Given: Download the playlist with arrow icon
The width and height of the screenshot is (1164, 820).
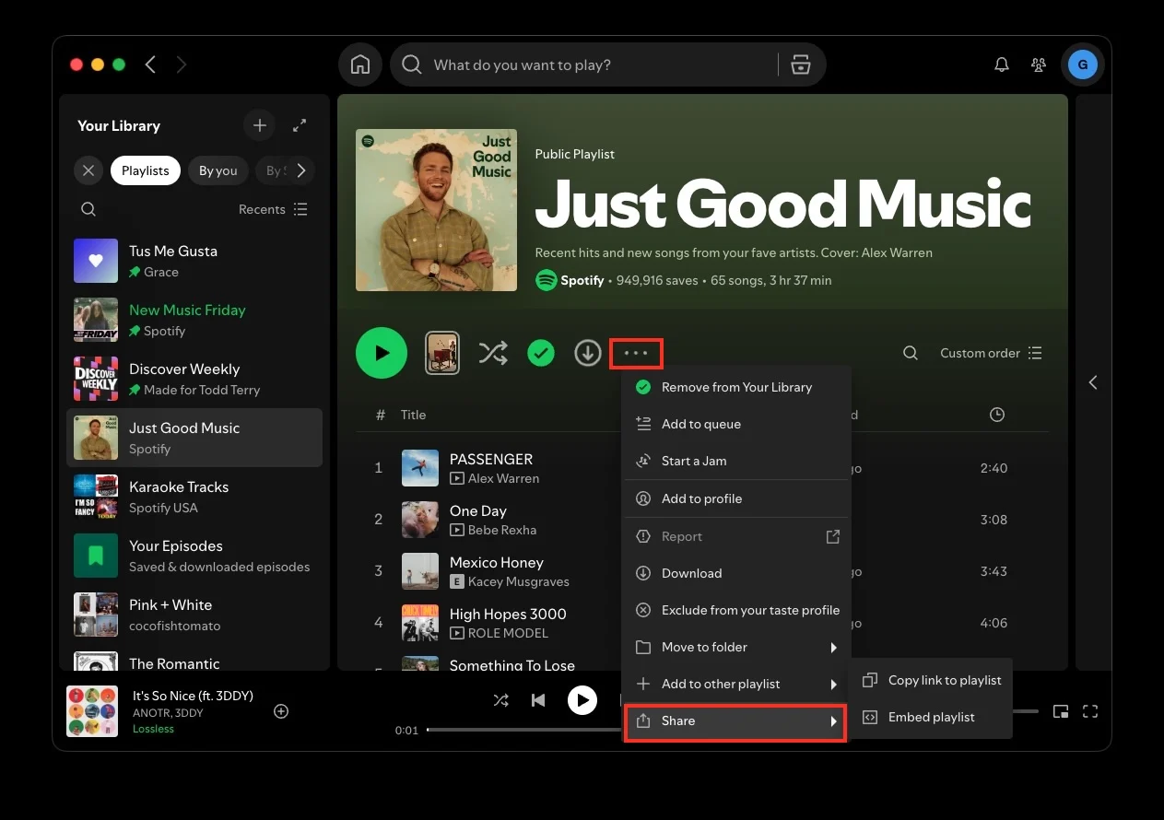Looking at the screenshot, I should pyautogui.click(x=588, y=353).
